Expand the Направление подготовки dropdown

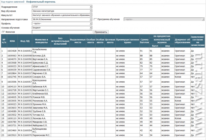(62, 19)
